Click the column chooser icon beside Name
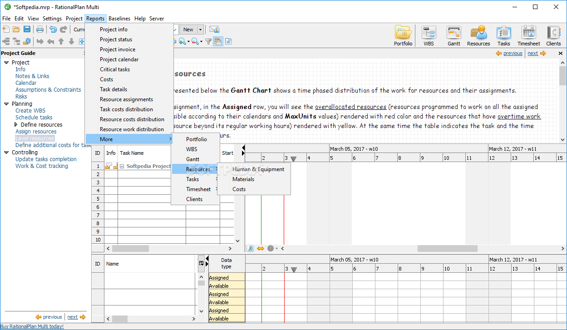The image size is (567, 330). [x=201, y=263]
